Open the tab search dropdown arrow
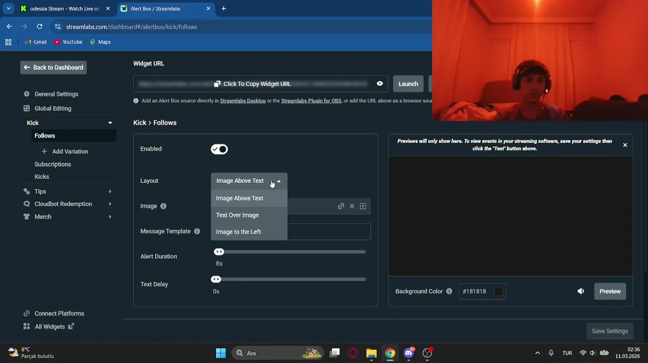Image resolution: width=648 pixels, height=363 pixels. click(x=9, y=9)
